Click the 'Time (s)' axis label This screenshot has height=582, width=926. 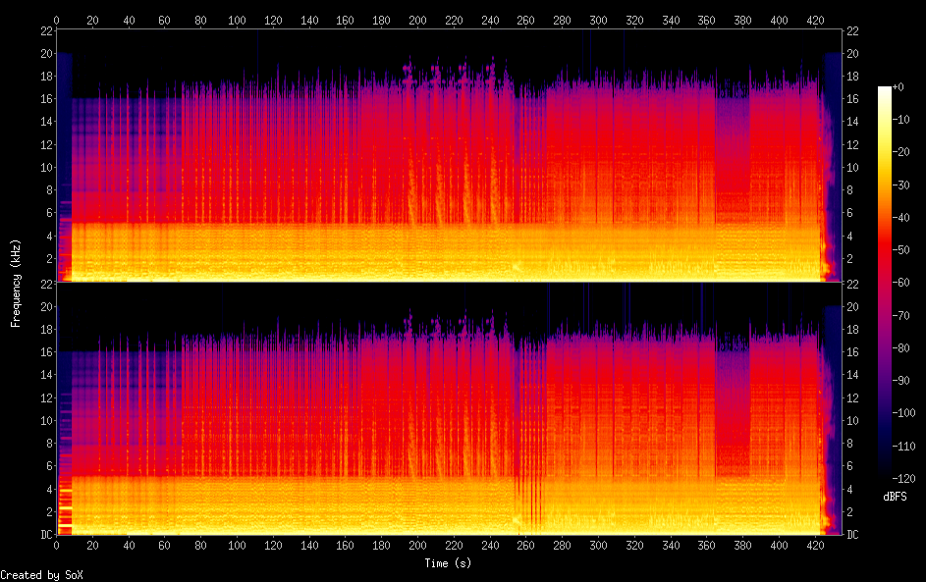pos(449,563)
